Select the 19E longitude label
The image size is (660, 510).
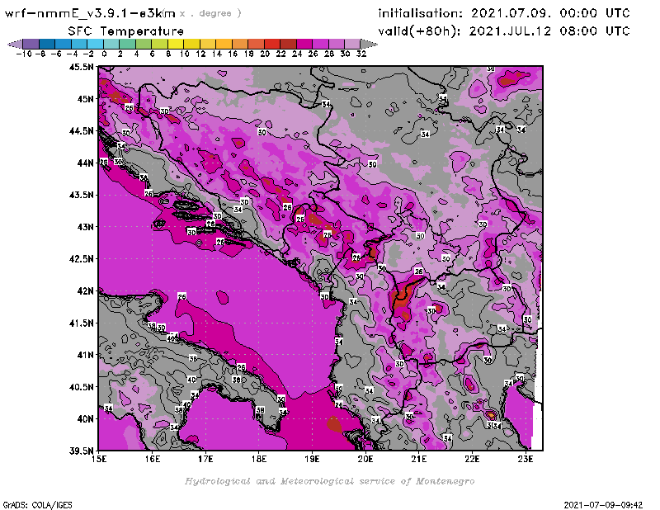[313, 459]
